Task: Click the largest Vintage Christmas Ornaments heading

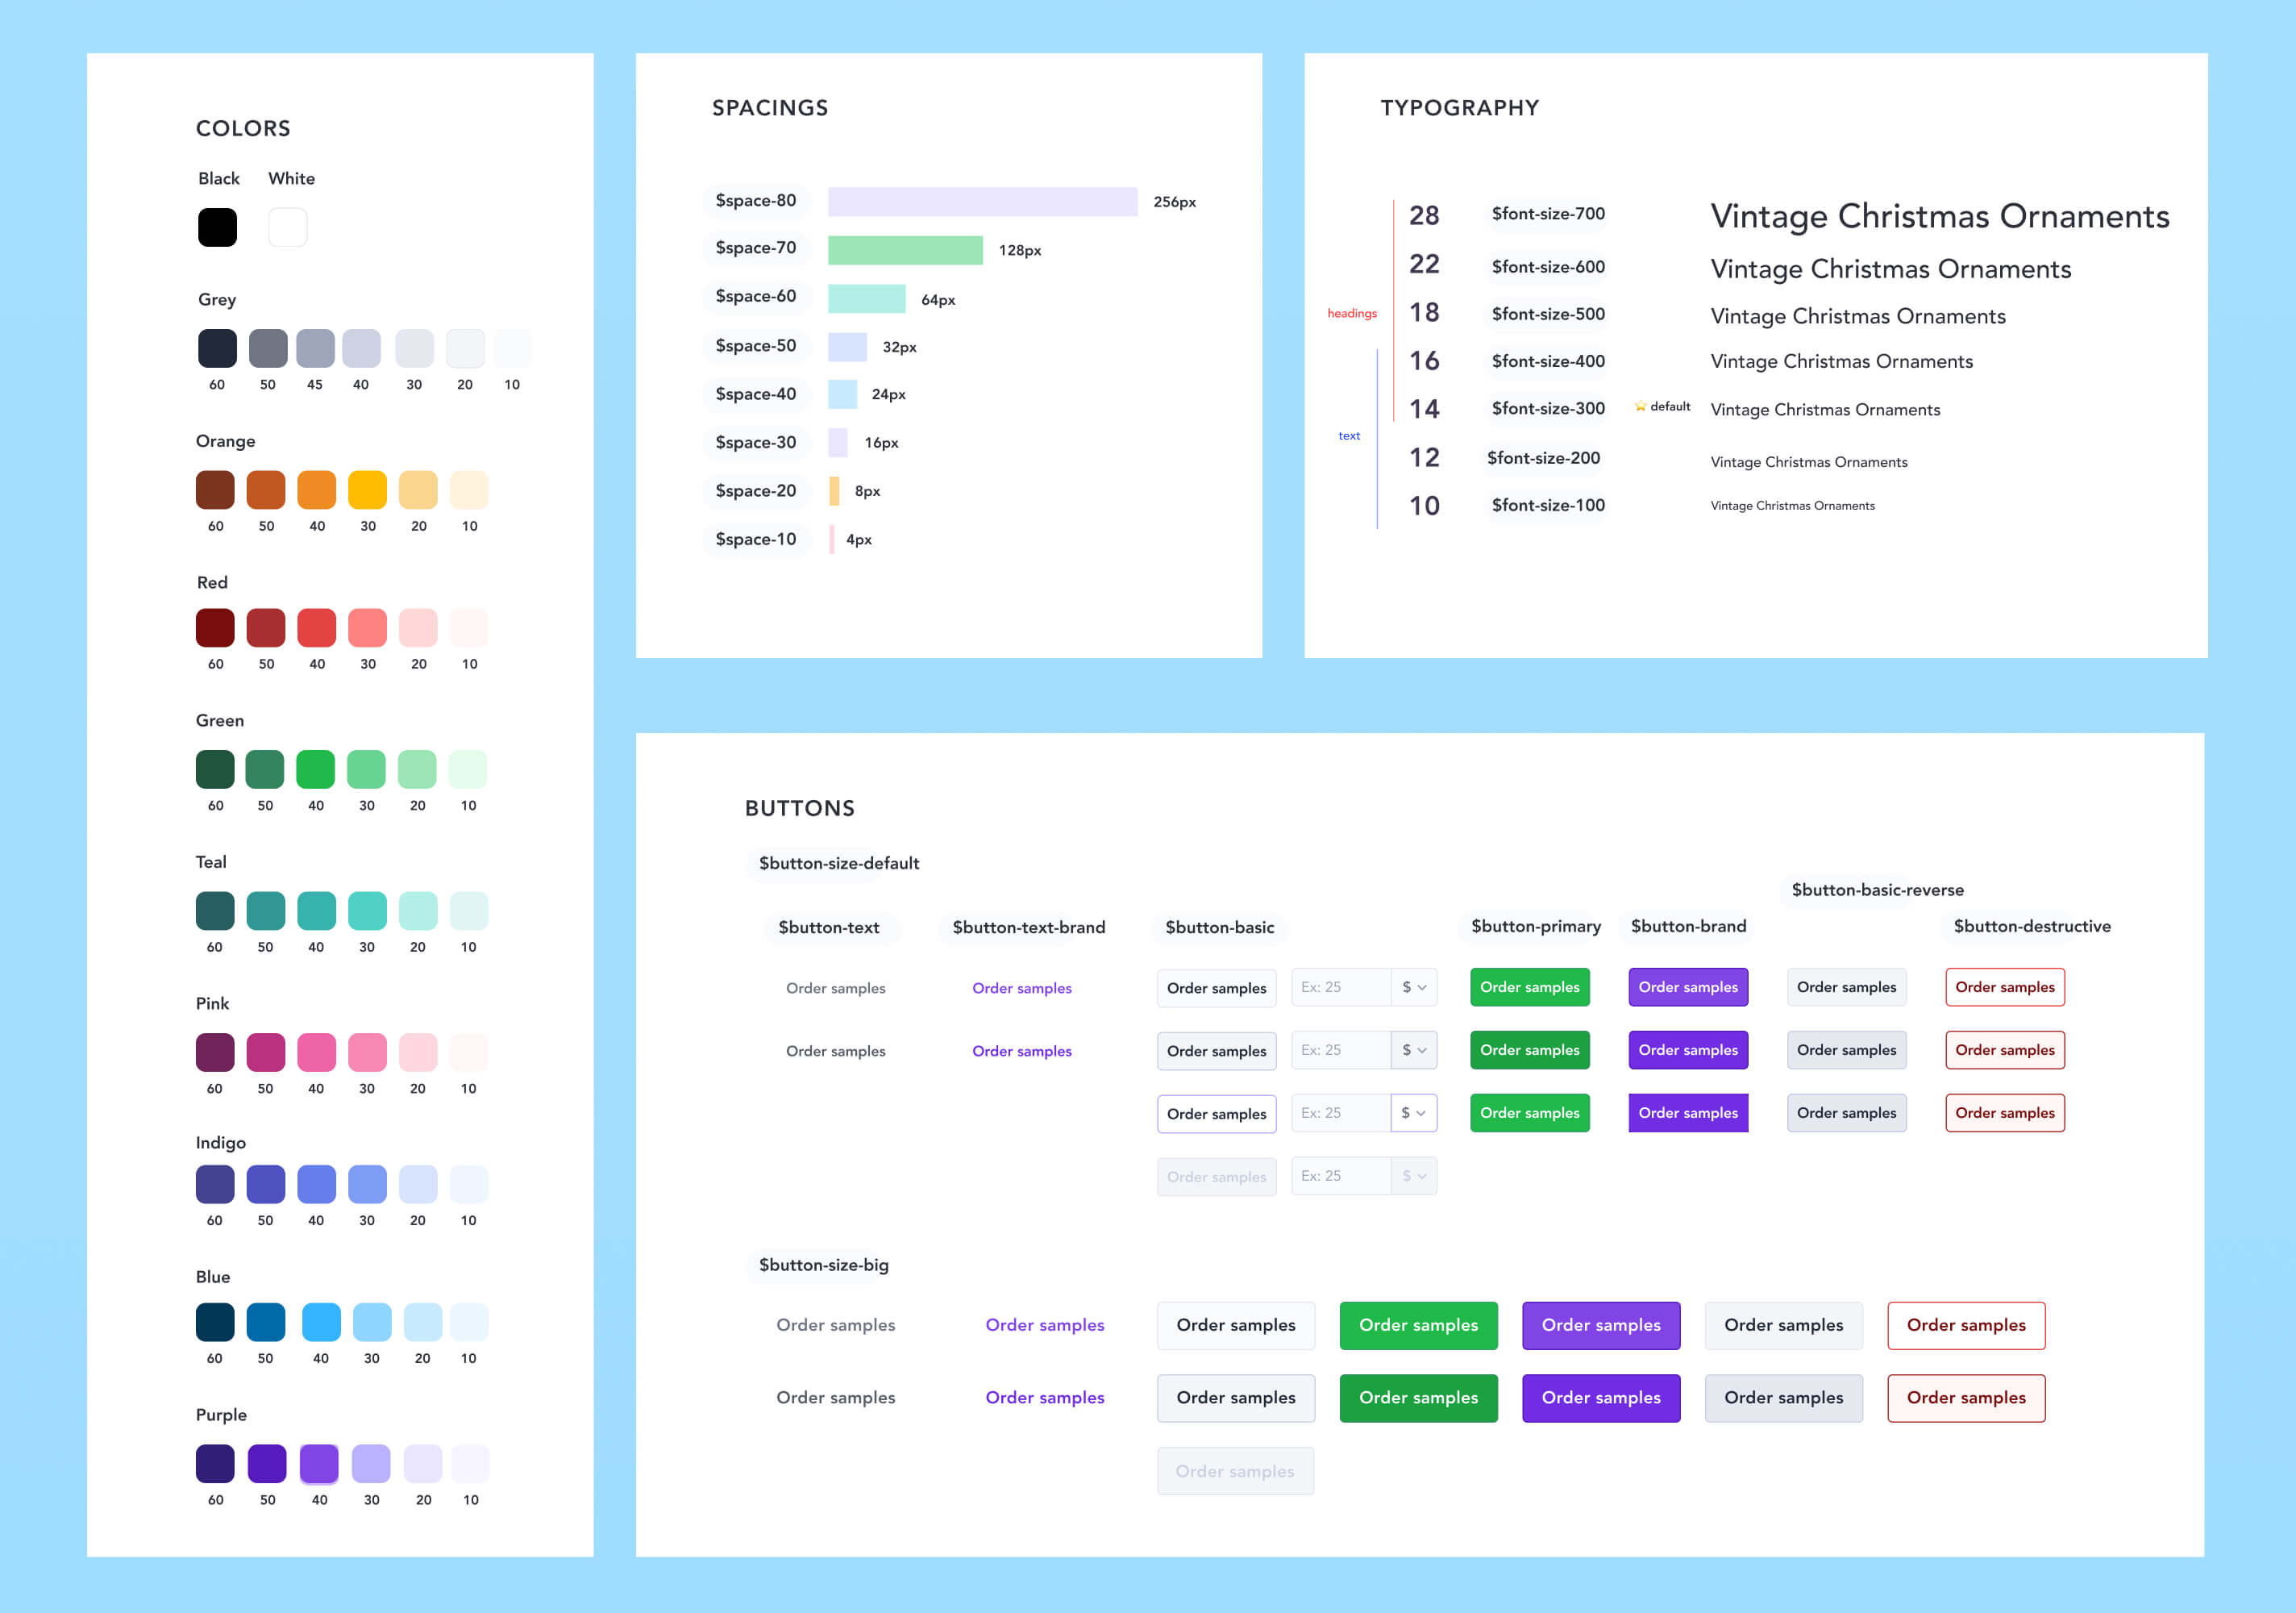Action: 1939,216
